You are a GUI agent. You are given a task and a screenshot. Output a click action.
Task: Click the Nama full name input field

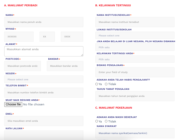tap(44, 22)
